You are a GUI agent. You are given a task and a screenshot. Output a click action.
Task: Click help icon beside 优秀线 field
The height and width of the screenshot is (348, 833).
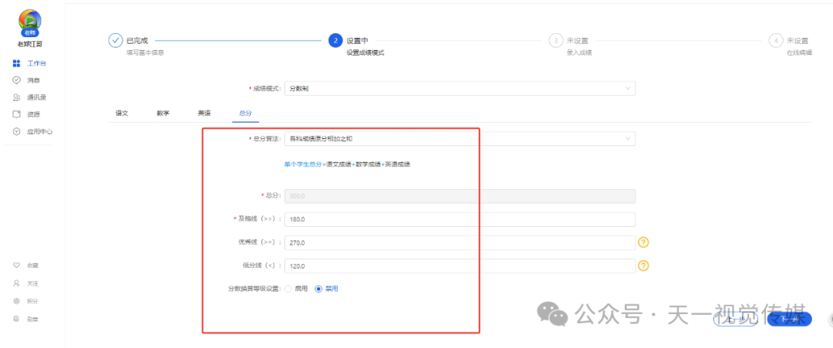pos(643,242)
